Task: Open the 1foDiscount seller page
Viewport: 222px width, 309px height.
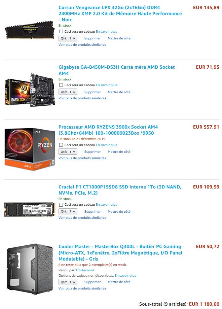Action: (x=85, y=270)
